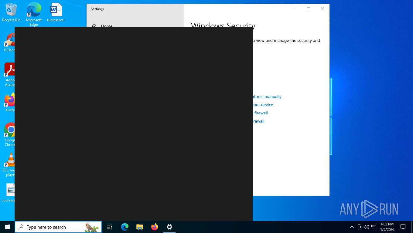Open the Windows Start menu
The height and width of the screenshot is (233, 413).
point(7,227)
